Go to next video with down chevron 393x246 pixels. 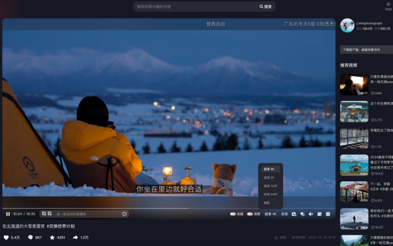click(x=328, y=114)
